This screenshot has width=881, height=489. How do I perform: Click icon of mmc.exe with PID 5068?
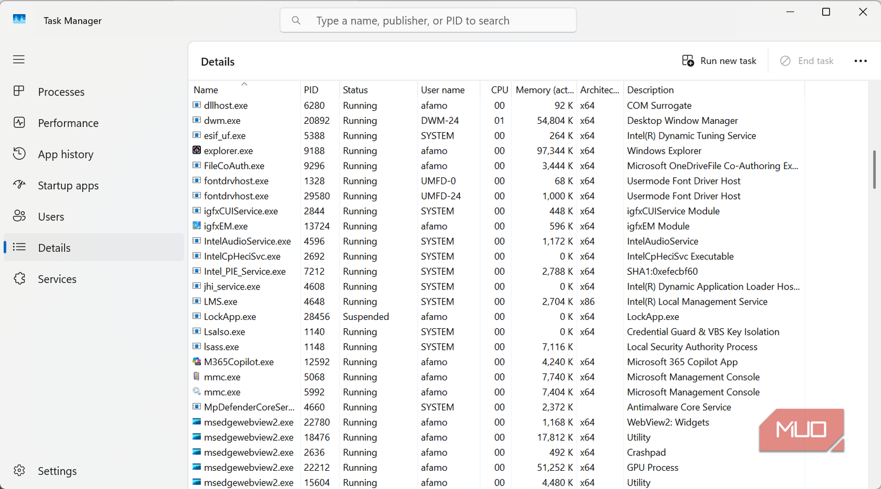coord(197,376)
